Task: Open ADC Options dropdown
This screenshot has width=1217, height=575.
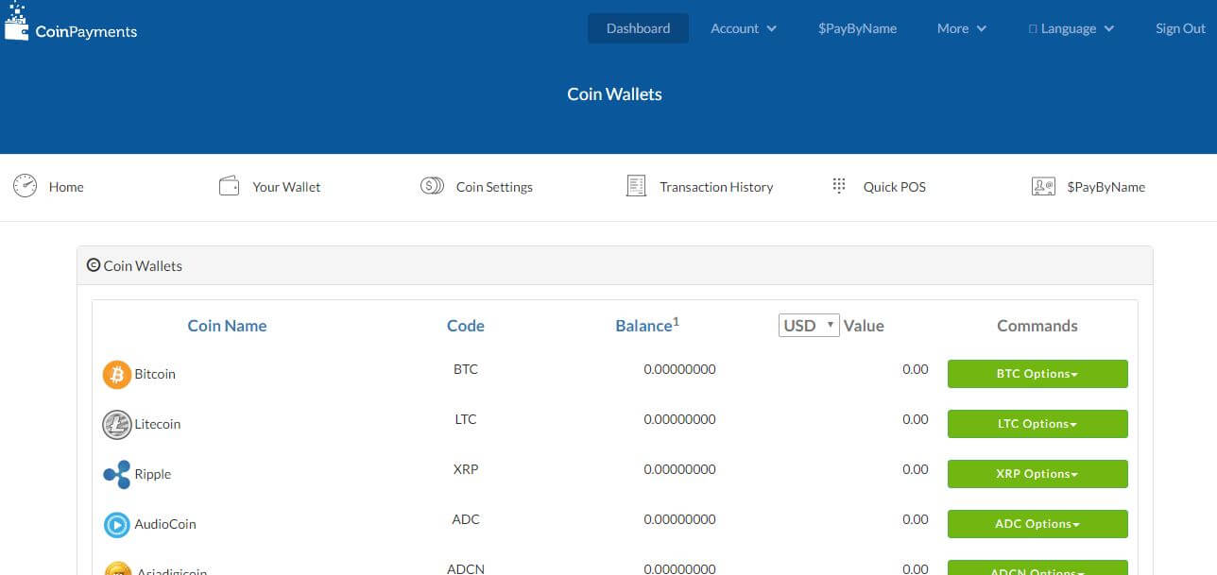Action: click(1037, 524)
